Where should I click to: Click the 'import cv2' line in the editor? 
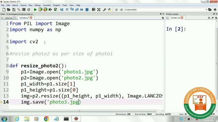24,42
